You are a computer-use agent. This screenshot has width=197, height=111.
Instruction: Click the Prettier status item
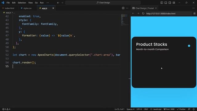pyautogui.click(x=181, y=109)
